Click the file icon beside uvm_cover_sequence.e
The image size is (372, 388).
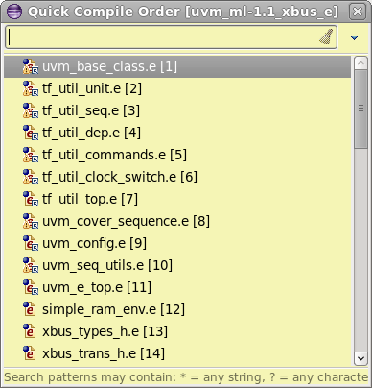coord(31,221)
